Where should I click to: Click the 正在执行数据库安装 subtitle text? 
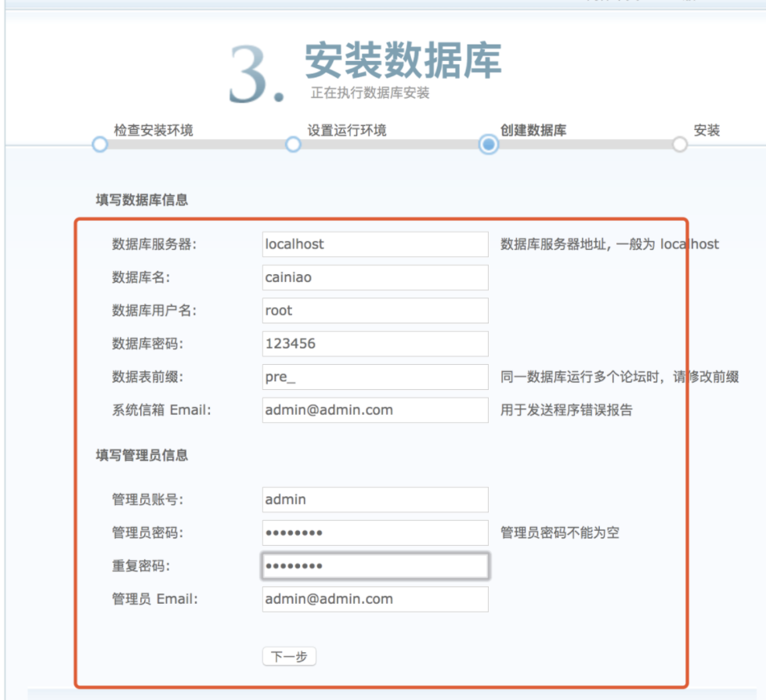[370, 93]
